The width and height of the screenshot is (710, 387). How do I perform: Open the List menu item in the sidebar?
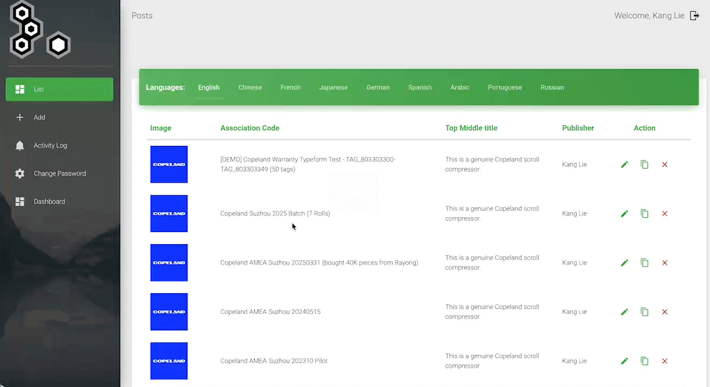tap(60, 89)
